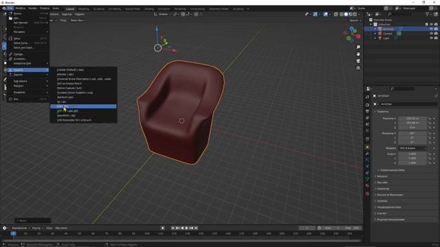The height and width of the screenshot is (247, 440).
Task: Select material preview viewport shading
Action: click(351, 14)
